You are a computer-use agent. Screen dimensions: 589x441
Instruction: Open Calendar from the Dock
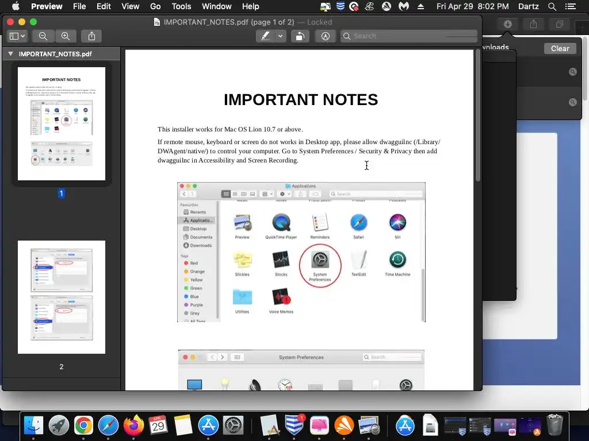tap(158, 425)
